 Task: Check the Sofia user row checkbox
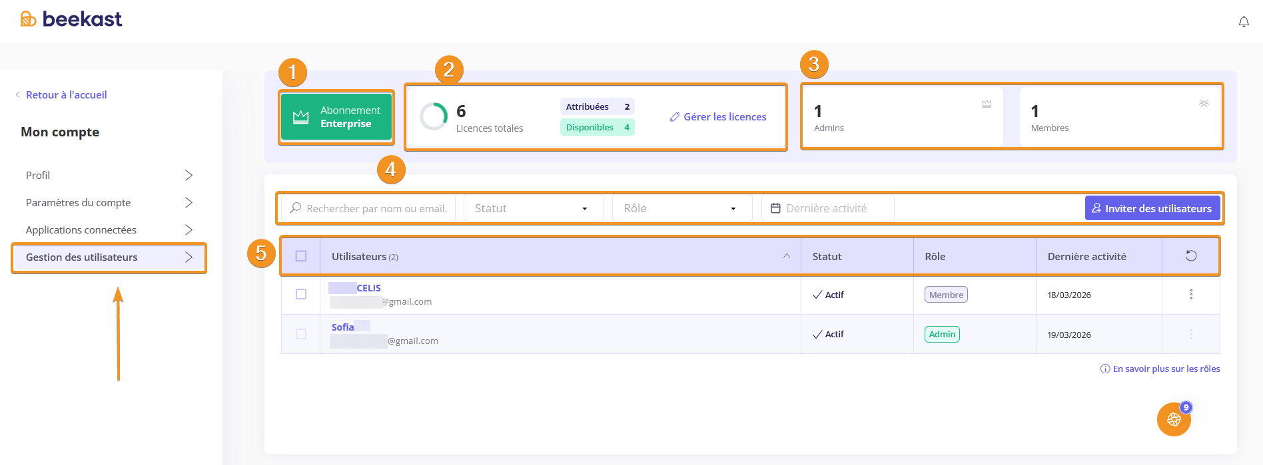tap(301, 334)
